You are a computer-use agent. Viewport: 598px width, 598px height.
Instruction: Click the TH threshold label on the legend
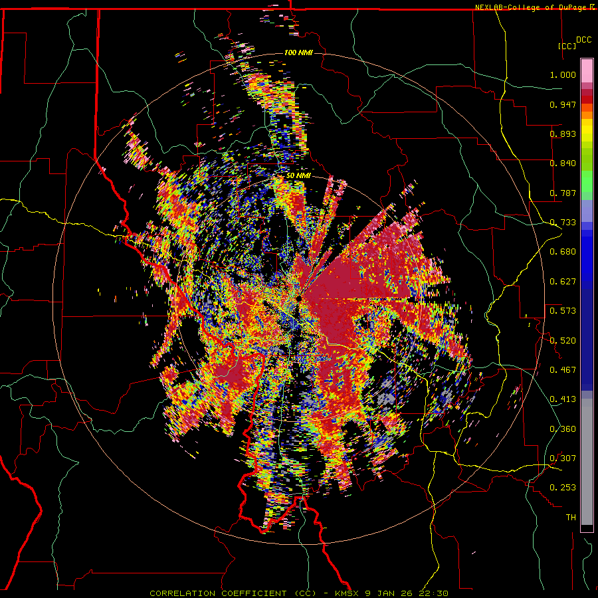[571, 517]
